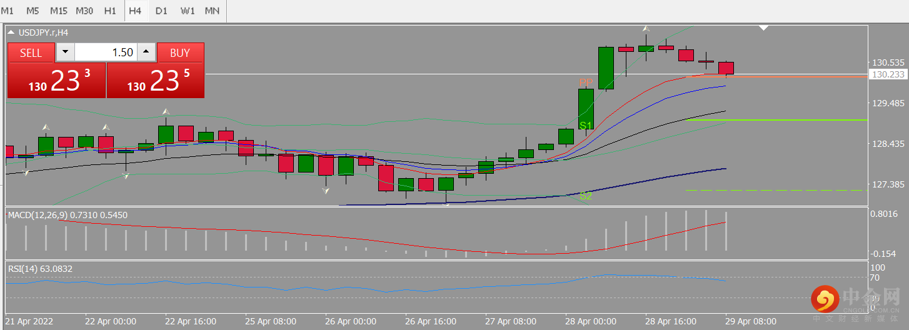Click the 127.385 price scale value

coord(888,184)
